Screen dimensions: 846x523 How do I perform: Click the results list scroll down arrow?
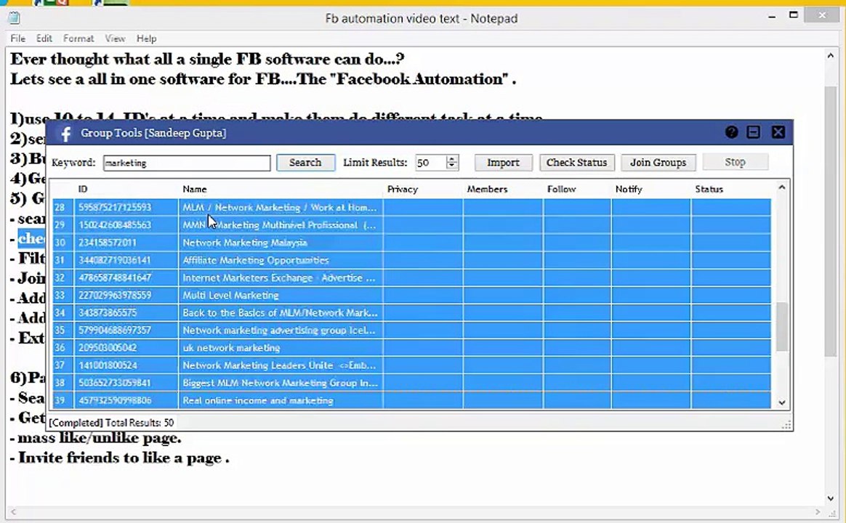pos(782,402)
